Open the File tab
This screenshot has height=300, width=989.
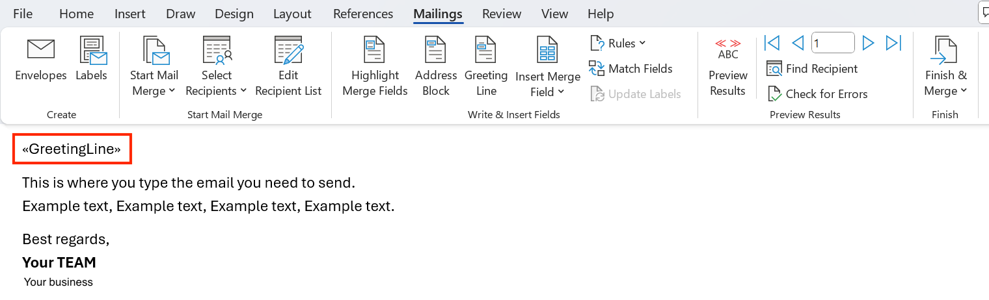pyautogui.click(x=23, y=14)
